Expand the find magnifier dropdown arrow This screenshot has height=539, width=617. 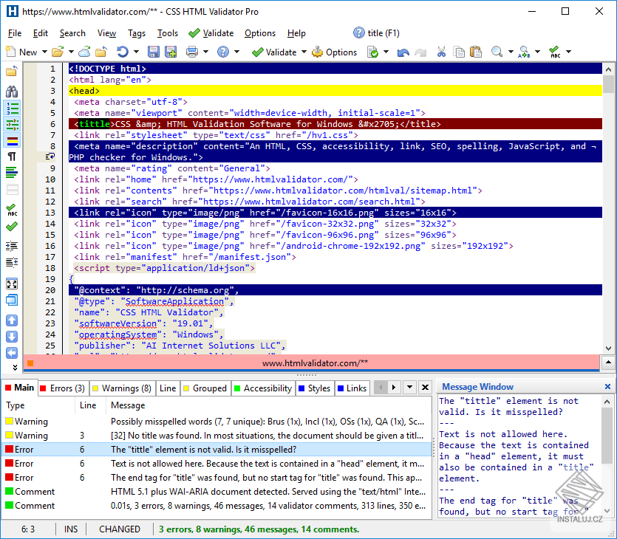(x=511, y=52)
